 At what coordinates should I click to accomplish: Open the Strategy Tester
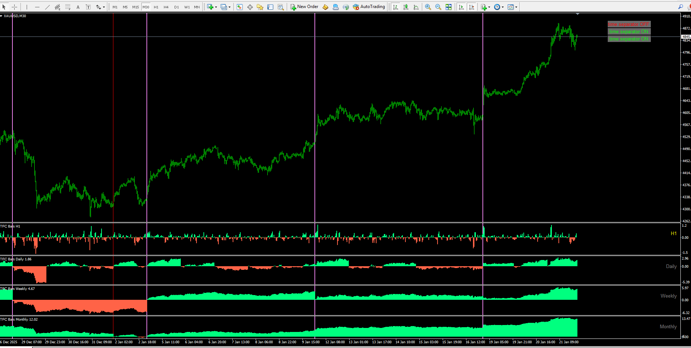(280, 7)
